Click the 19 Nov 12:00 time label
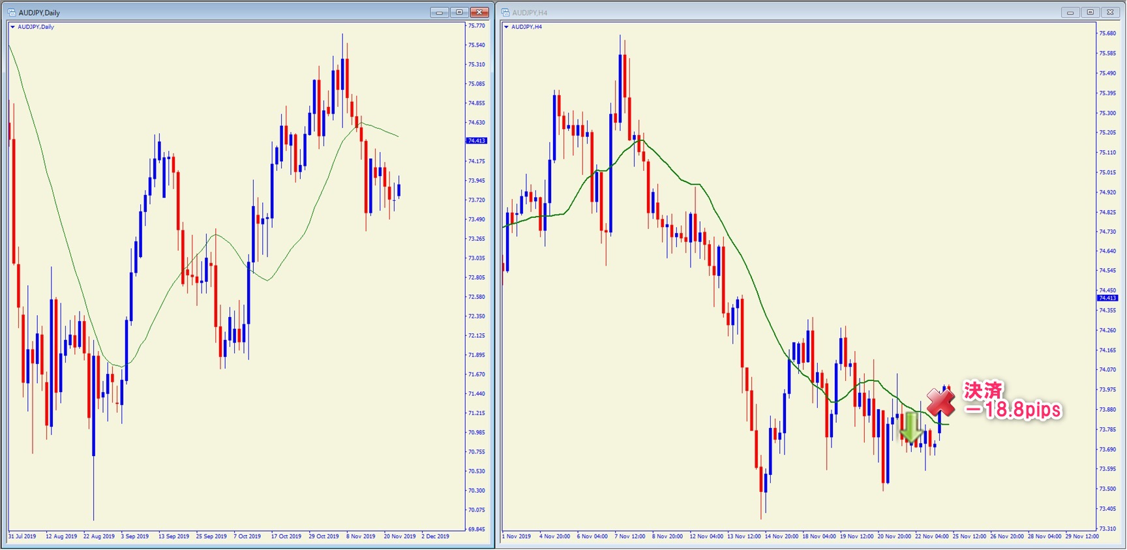The height and width of the screenshot is (550, 1127). [x=856, y=536]
